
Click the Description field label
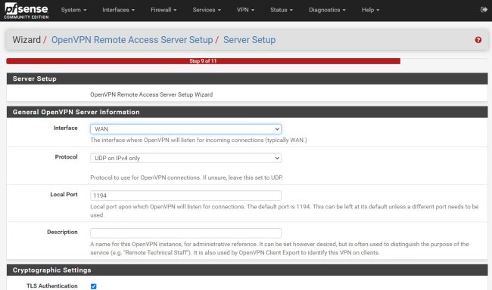click(x=62, y=232)
